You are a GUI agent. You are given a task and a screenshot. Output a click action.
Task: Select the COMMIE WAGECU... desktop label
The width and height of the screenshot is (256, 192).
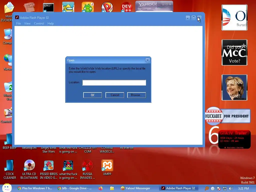pos(107,150)
